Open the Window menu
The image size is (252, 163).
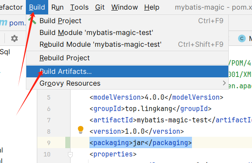pos(124,7)
